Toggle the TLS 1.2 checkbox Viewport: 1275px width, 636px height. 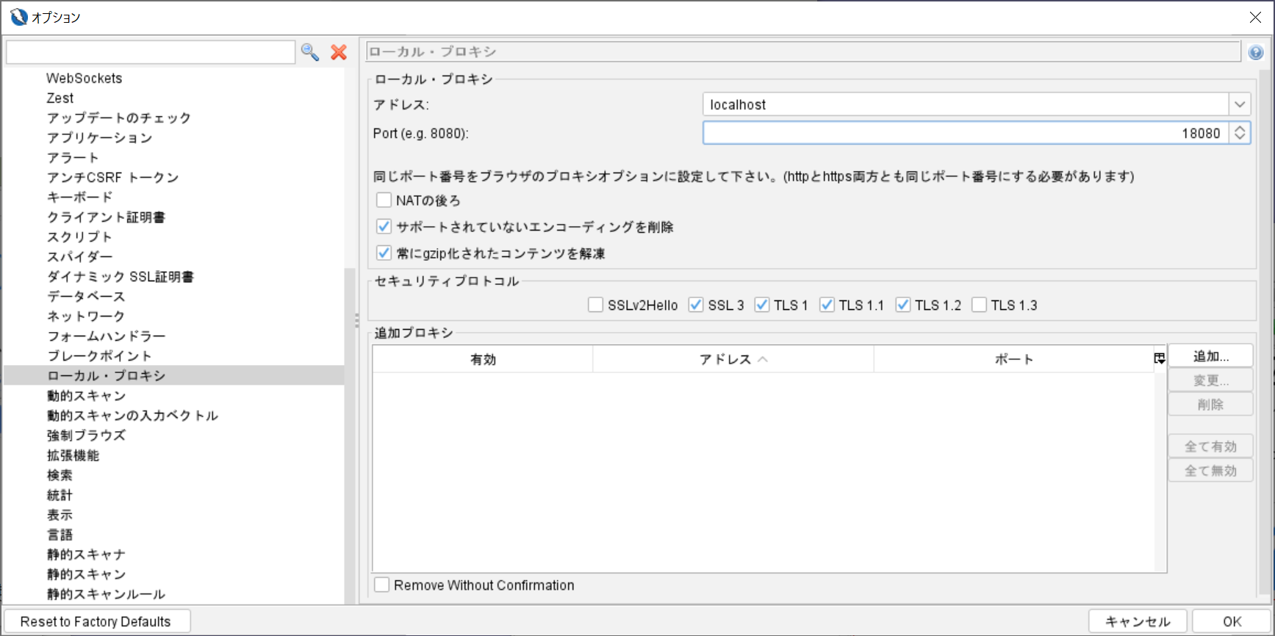(903, 305)
